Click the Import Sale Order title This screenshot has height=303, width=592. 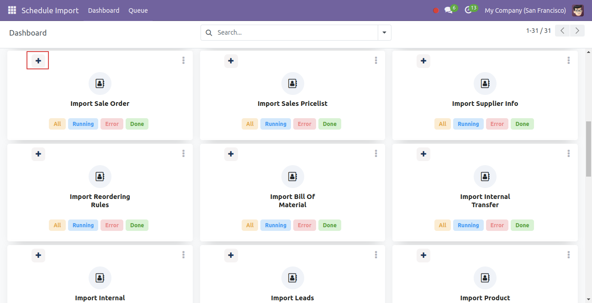point(100,104)
